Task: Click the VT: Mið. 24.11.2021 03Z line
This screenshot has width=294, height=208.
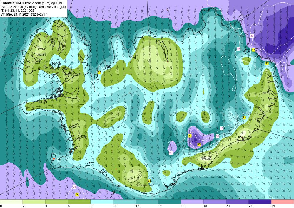Action: click(24, 14)
